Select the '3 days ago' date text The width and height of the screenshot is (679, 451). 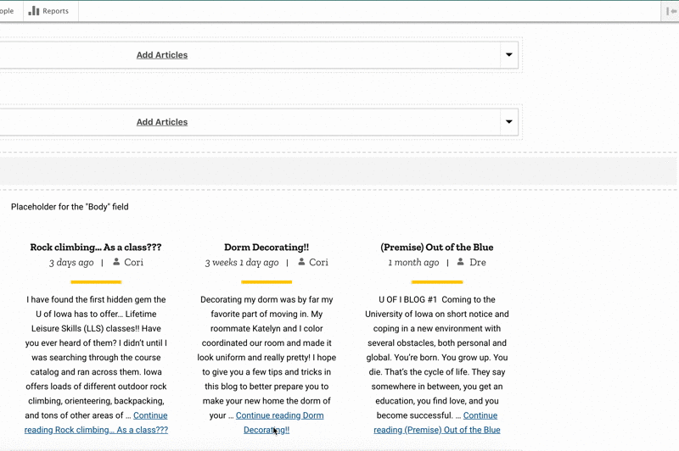(71, 263)
